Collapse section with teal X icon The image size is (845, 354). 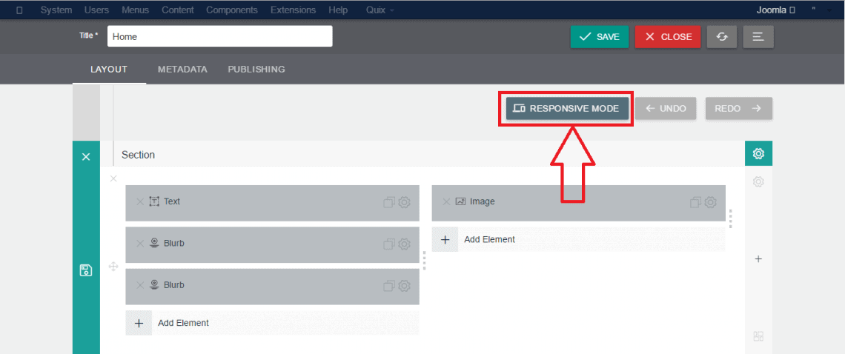point(86,157)
